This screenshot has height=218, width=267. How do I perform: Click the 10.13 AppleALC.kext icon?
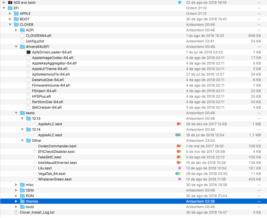coord(35,124)
